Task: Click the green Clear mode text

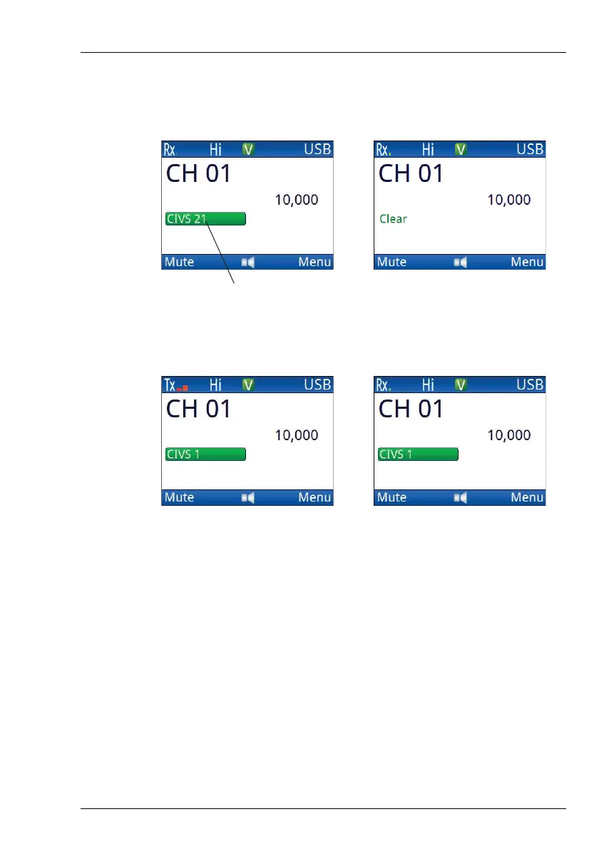Action: (393, 219)
